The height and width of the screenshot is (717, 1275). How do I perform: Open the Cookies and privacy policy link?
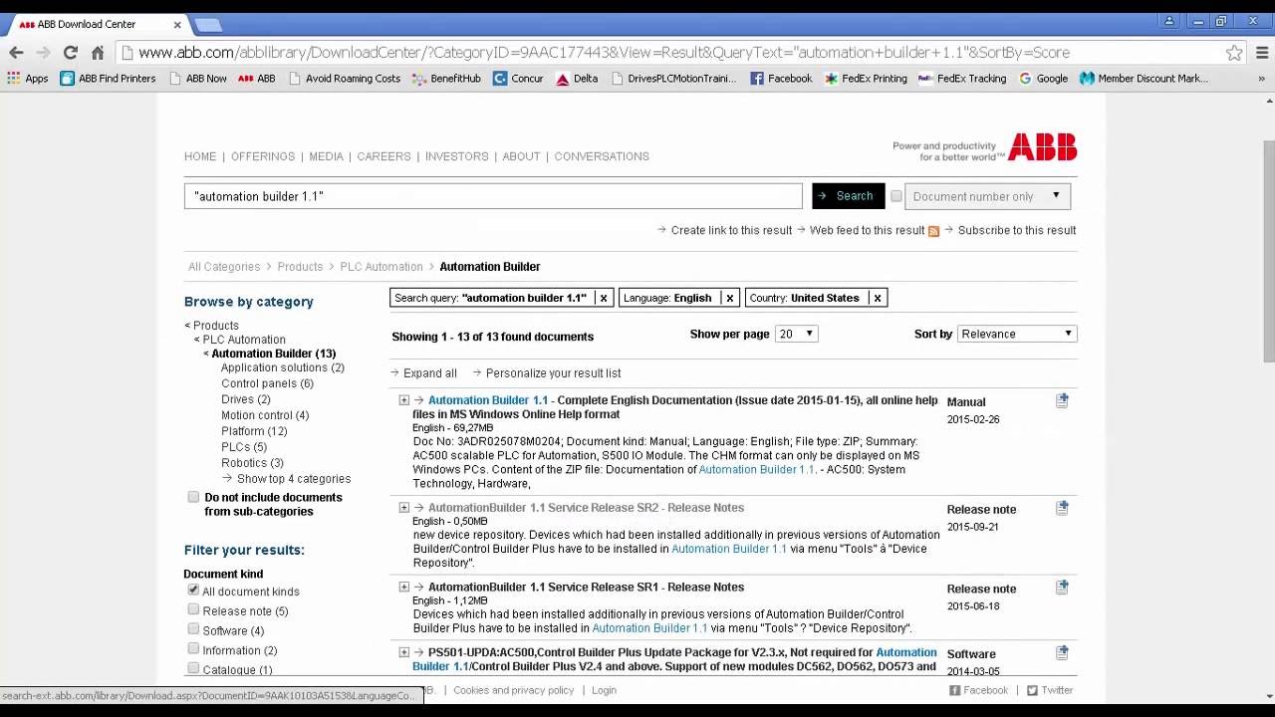514,690
